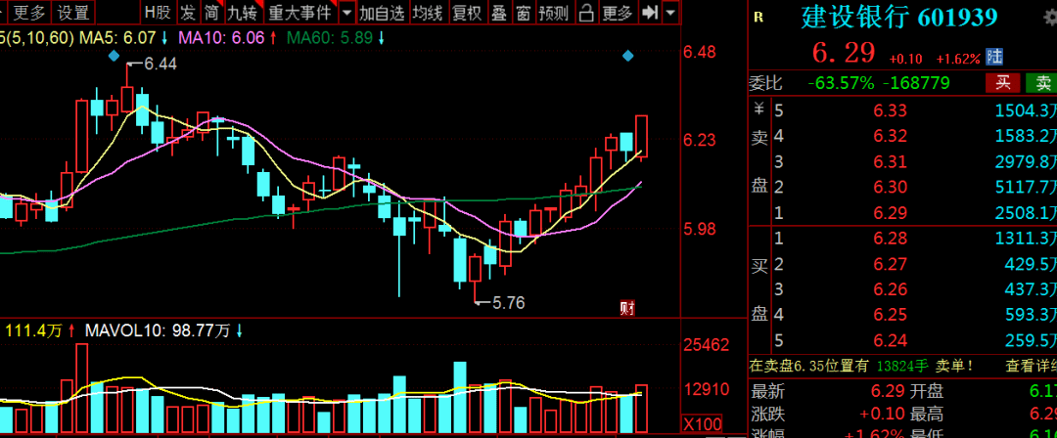
Task: Click the 13824手 sell order notice
Action: click(x=904, y=366)
